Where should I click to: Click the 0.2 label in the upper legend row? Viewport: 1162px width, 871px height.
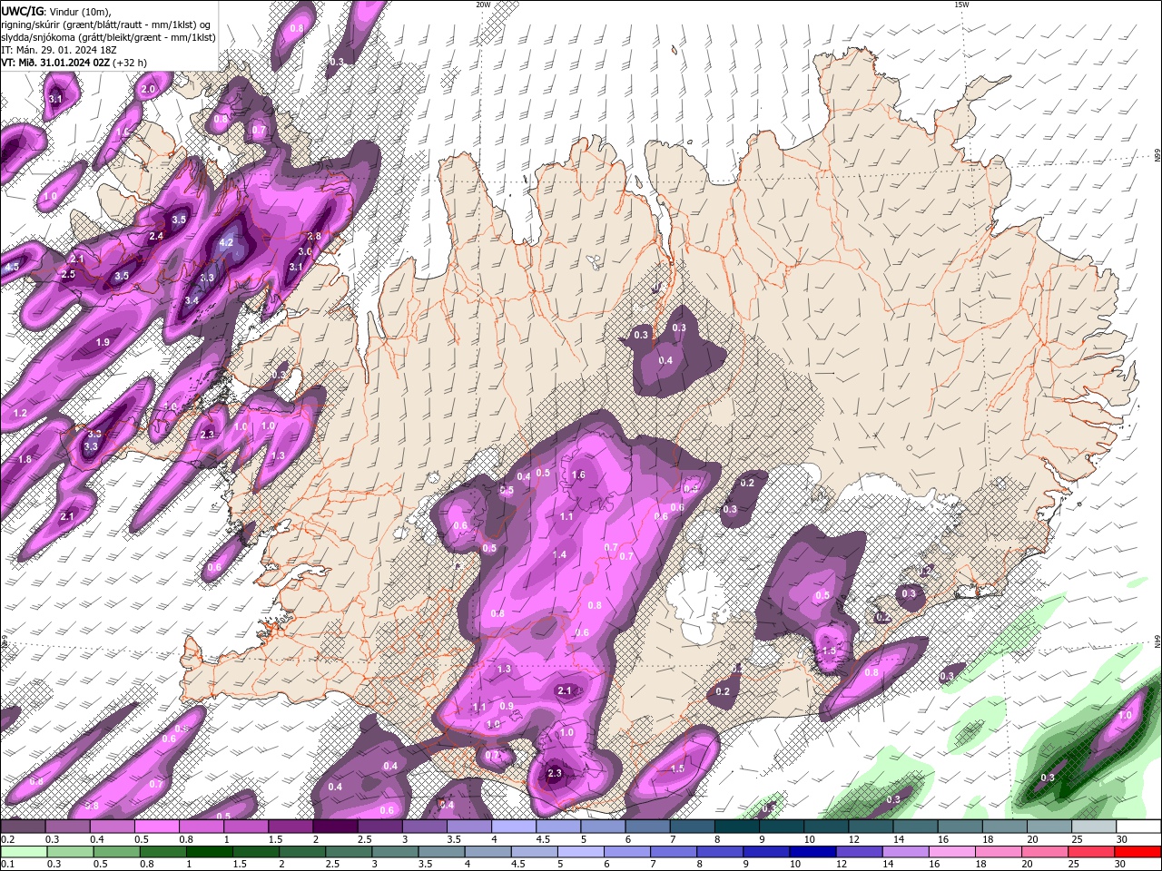7,839
